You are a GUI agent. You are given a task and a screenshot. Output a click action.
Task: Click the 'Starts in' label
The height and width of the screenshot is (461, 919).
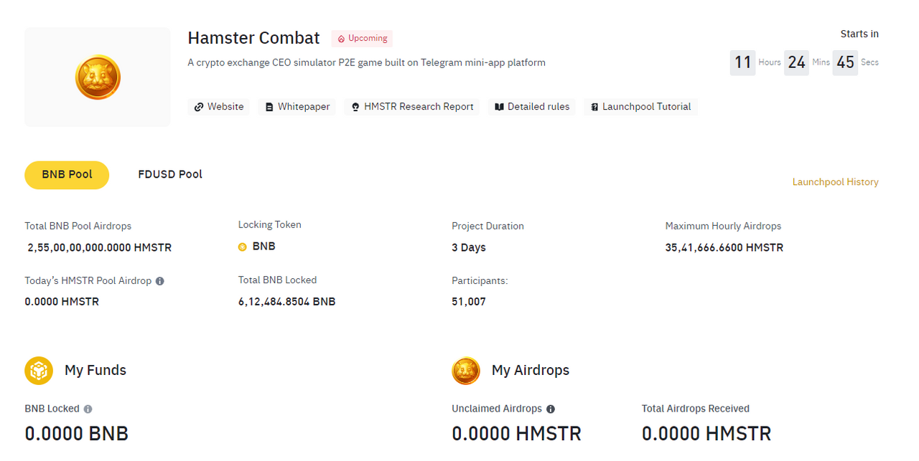[859, 34]
